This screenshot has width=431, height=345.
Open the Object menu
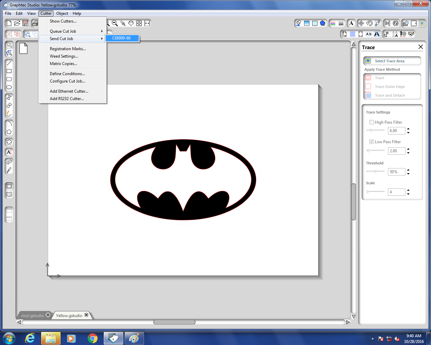62,13
